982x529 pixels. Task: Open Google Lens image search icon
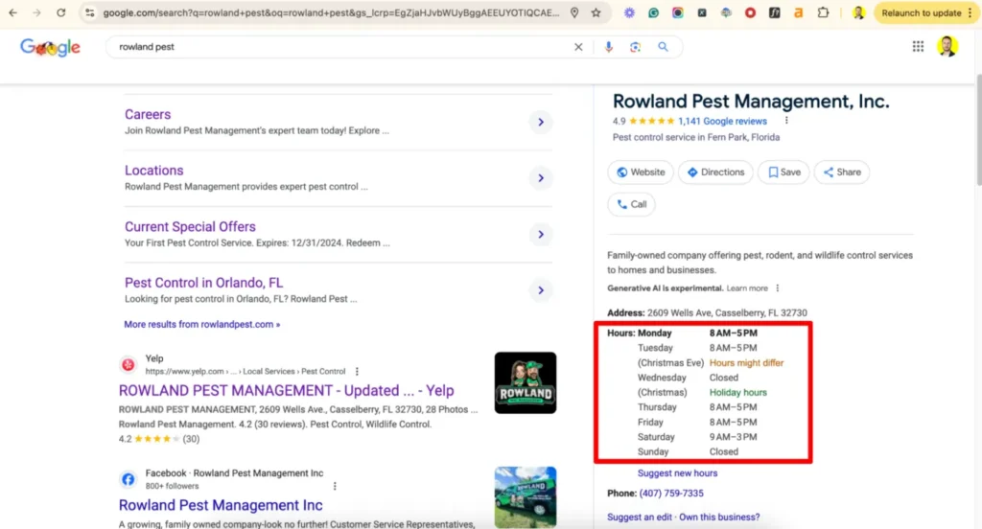[x=635, y=47]
